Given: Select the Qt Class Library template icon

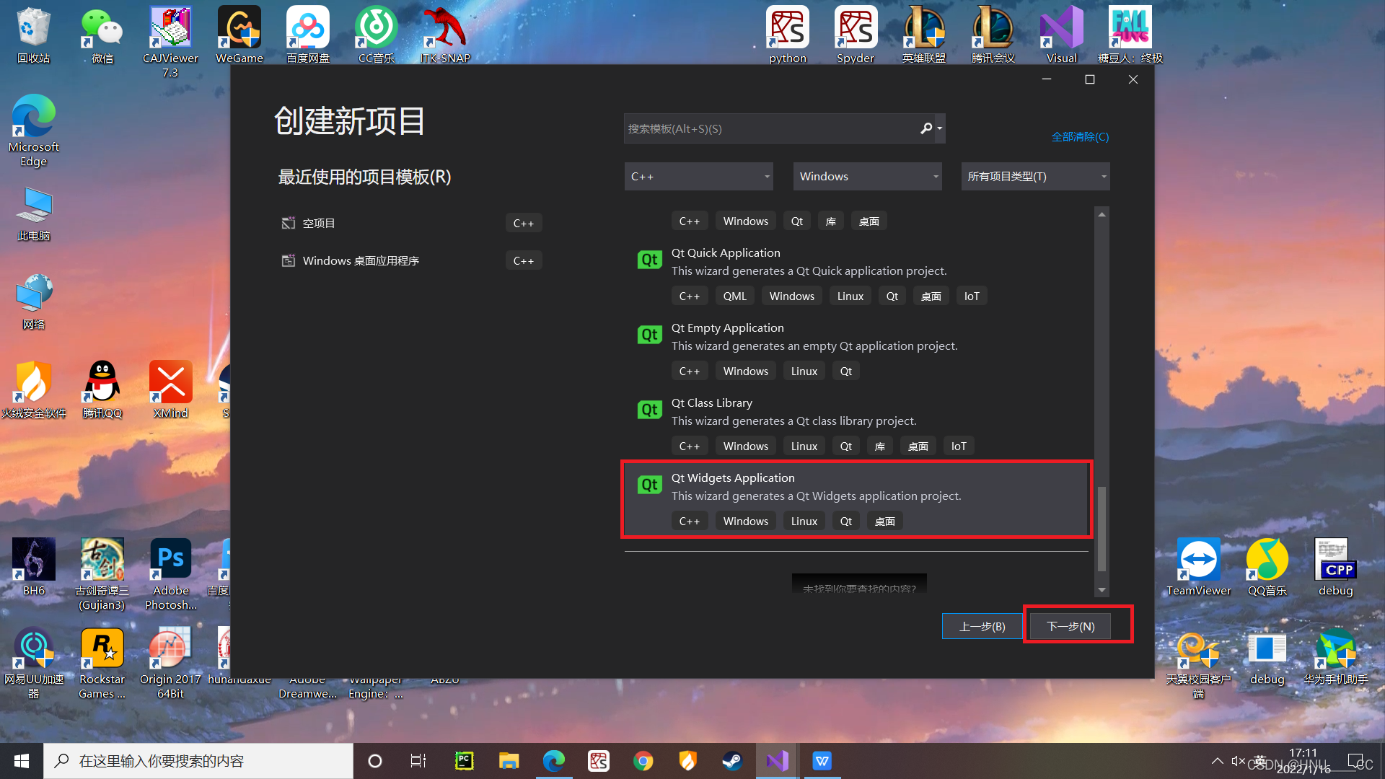Looking at the screenshot, I should pos(649,410).
